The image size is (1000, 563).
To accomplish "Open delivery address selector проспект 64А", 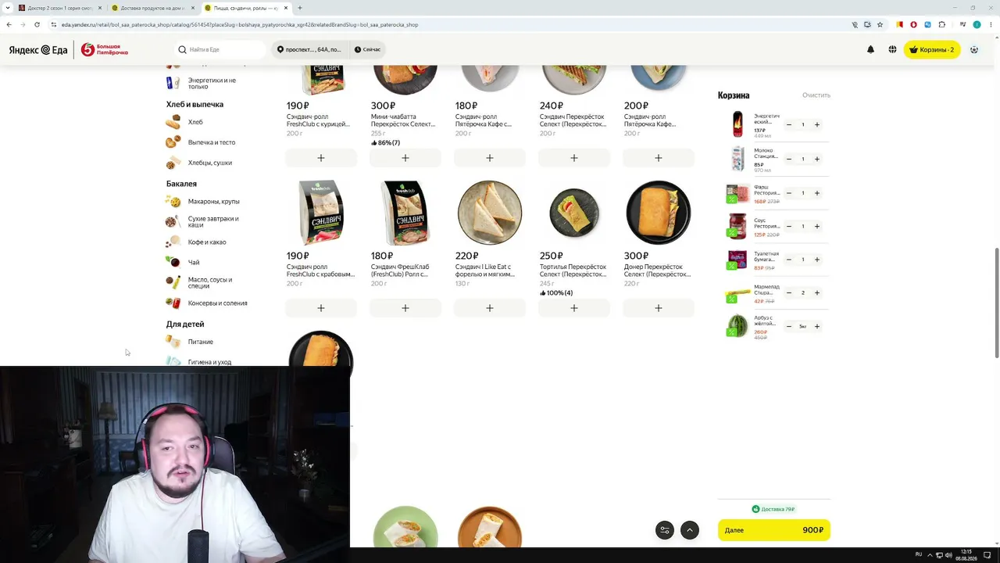I will [309, 49].
